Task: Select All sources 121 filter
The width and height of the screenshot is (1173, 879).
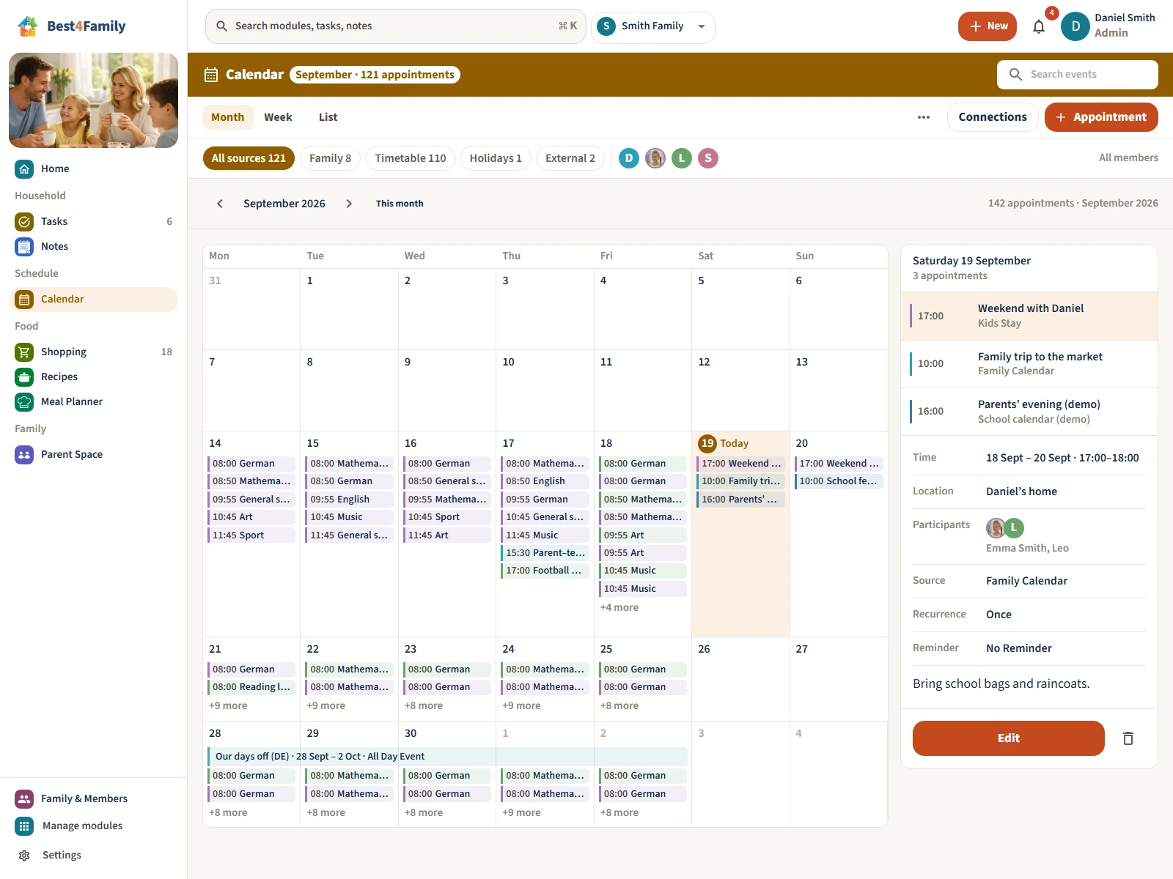Action: click(249, 158)
